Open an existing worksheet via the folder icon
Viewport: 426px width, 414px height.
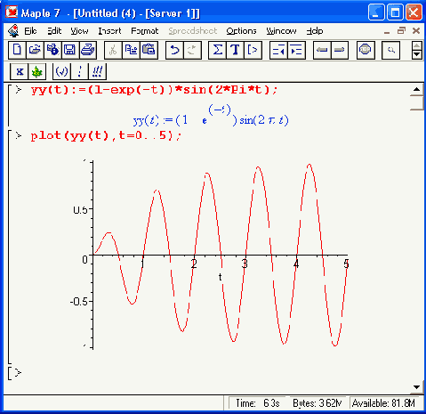(x=35, y=50)
